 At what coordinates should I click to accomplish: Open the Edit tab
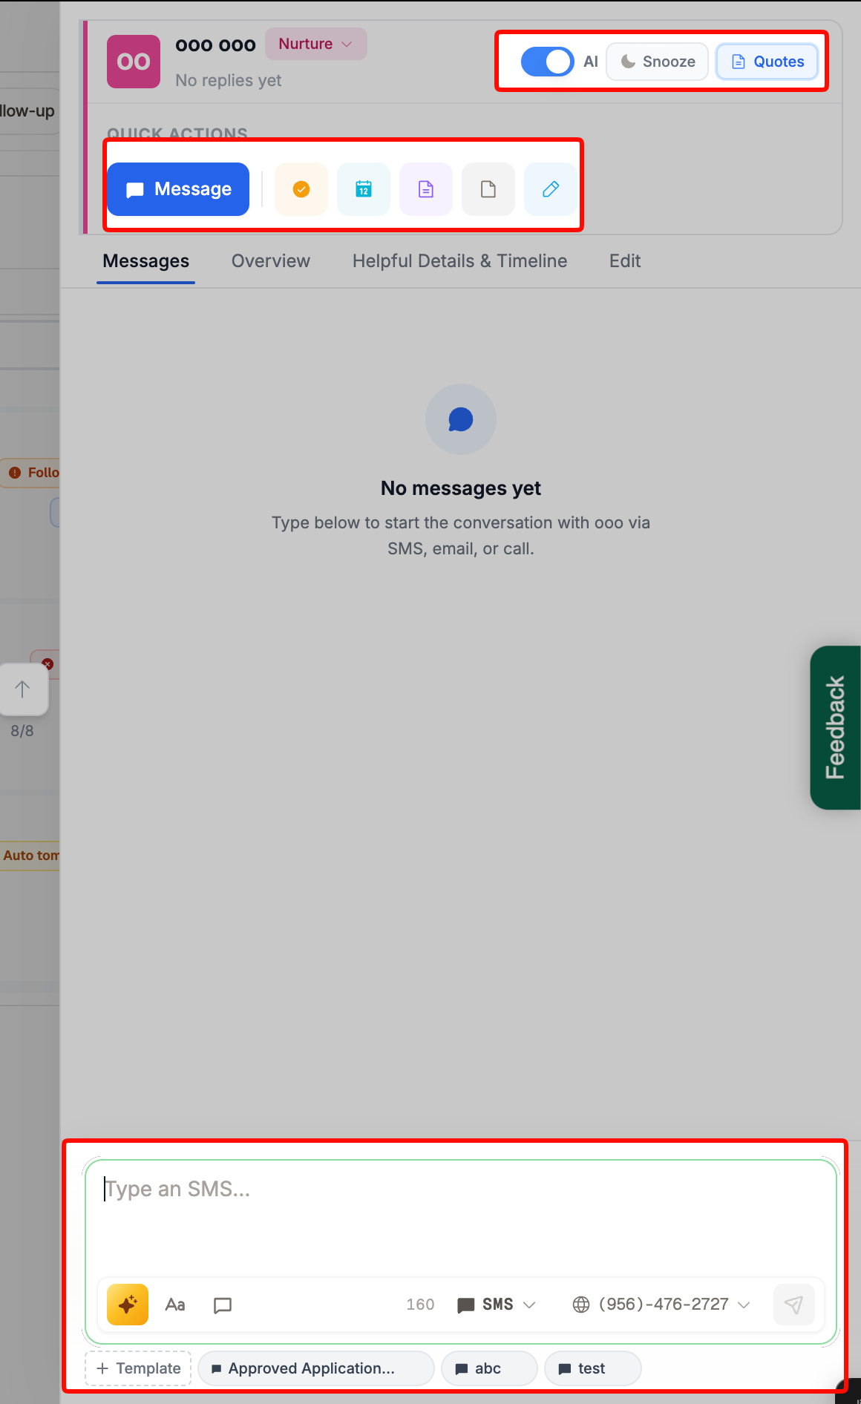pyautogui.click(x=625, y=261)
